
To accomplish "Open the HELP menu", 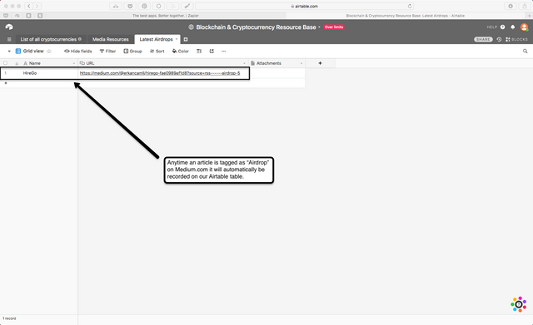I will pyautogui.click(x=496, y=27).
